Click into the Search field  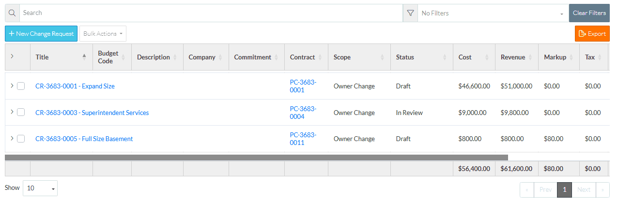coord(211,13)
